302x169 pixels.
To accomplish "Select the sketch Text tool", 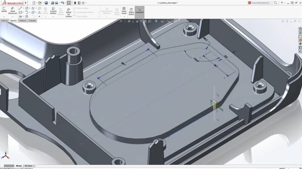I will tap(39, 12).
